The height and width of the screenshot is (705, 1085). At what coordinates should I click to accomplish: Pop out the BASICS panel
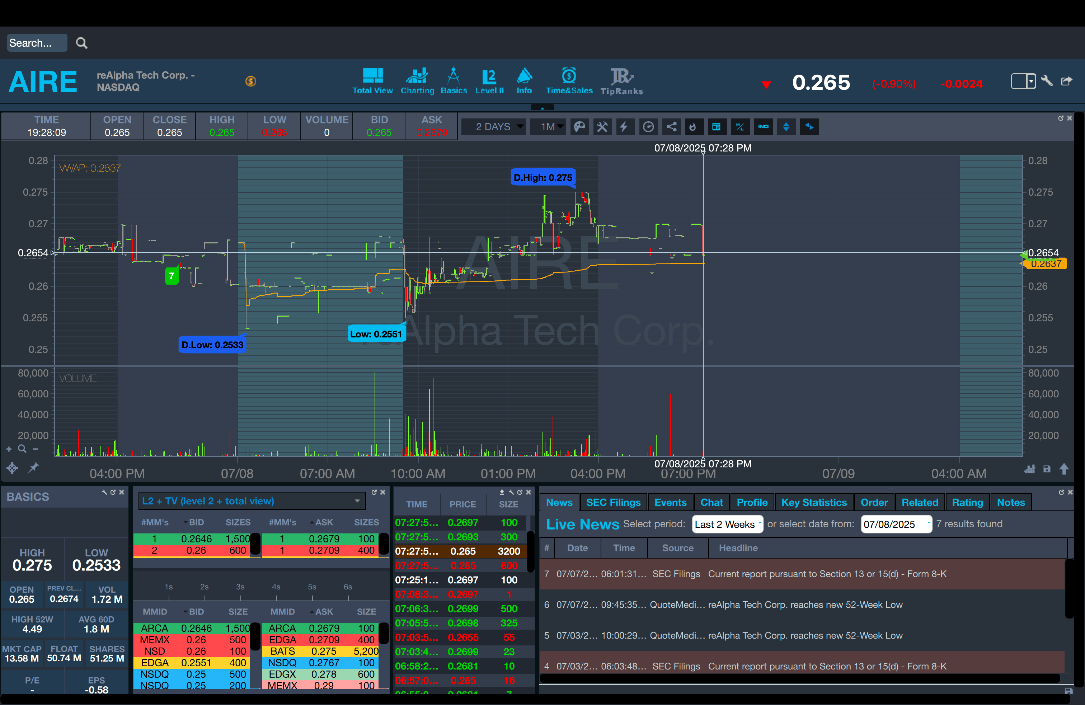[x=113, y=492]
